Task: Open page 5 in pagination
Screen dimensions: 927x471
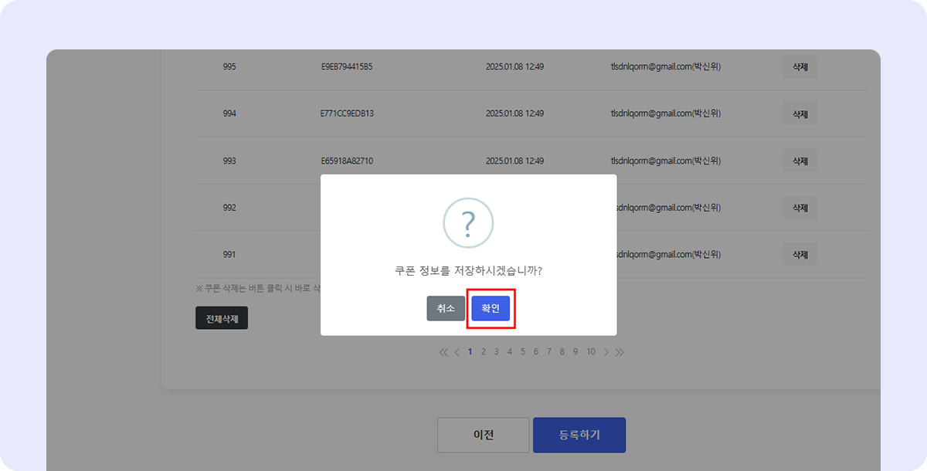Action: [x=523, y=352]
